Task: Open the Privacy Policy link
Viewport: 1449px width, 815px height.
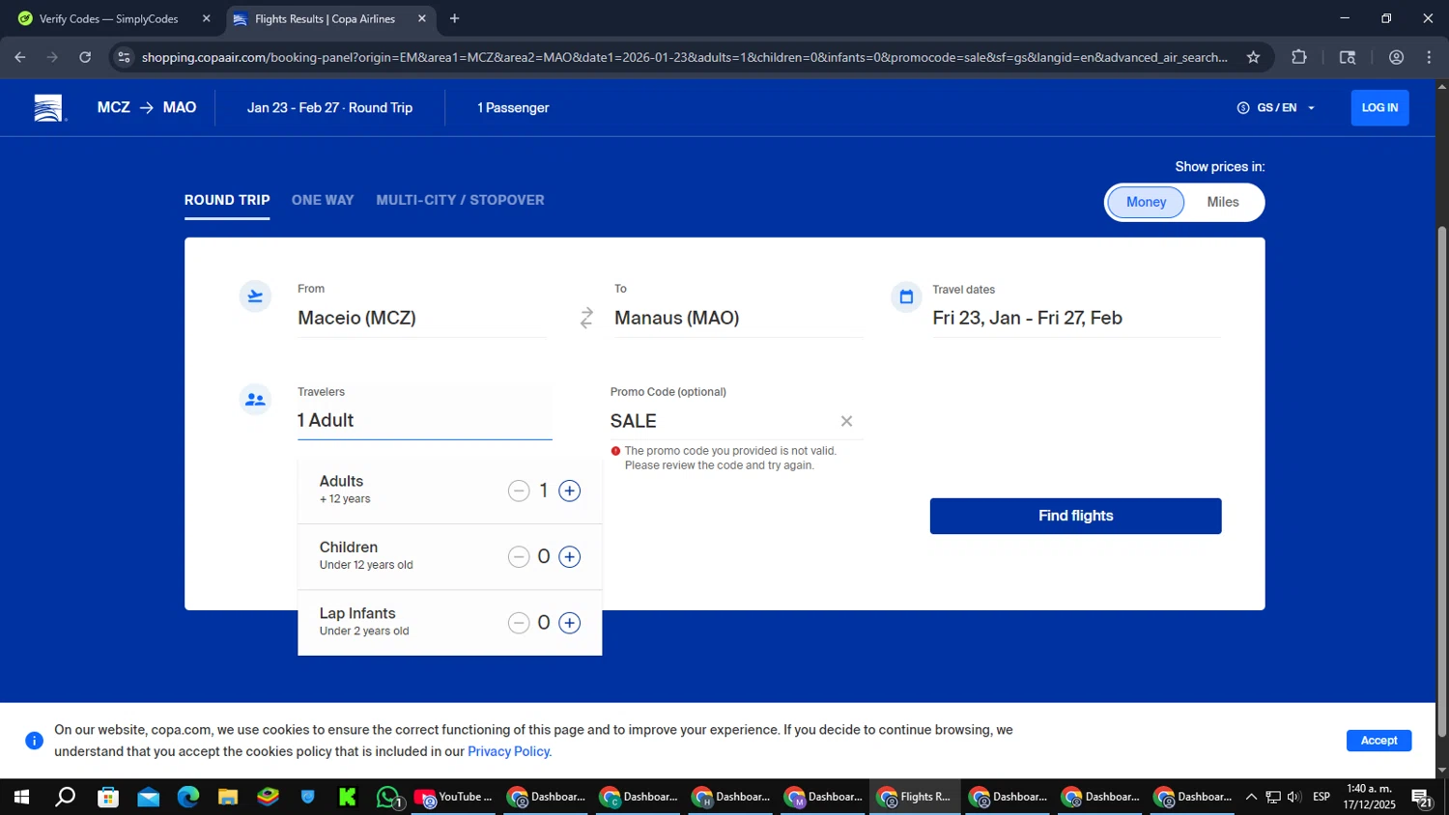Action: (x=509, y=751)
